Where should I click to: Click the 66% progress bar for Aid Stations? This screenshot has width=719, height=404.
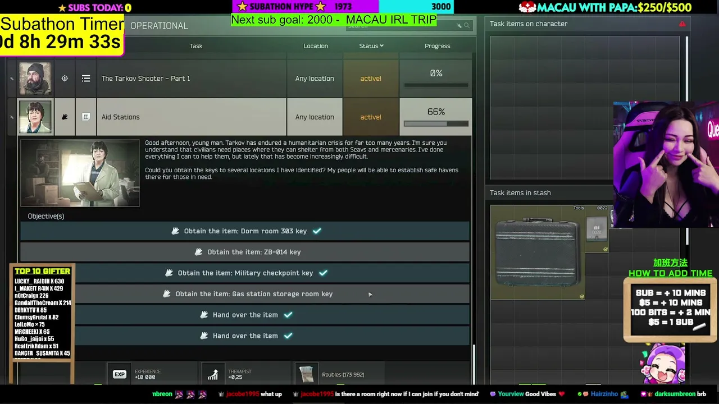pyautogui.click(x=436, y=123)
